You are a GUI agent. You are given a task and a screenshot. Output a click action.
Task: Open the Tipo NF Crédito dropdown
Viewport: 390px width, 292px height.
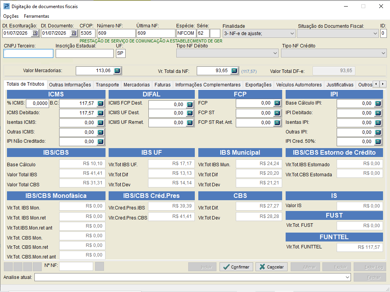tap(383, 53)
